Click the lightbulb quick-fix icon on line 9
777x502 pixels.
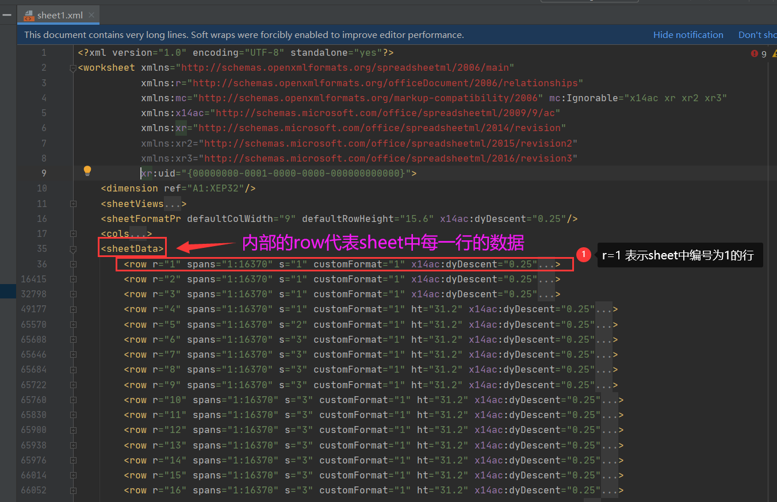(x=87, y=171)
